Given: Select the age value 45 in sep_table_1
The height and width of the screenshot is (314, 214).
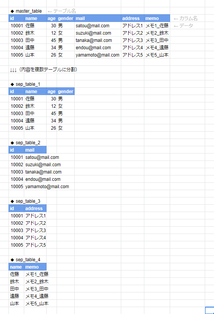Looking at the screenshot, I should tap(52, 114).
